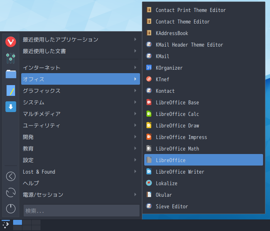270x231 pixels.
Task: Launch LibreOffice Math
Action: point(204,148)
